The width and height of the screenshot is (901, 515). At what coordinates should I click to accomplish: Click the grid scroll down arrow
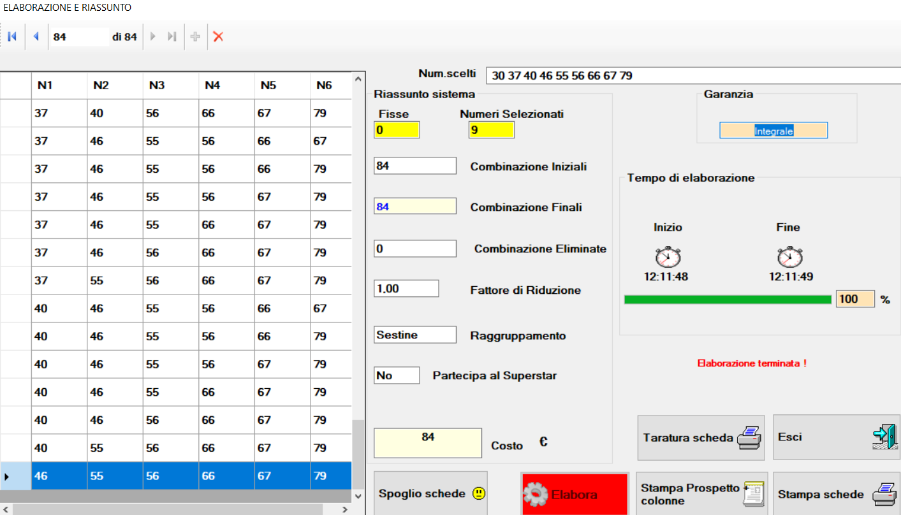pyautogui.click(x=358, y=495)
